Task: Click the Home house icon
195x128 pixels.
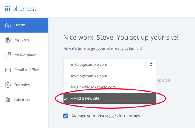Action: click(x=8, y=25)
